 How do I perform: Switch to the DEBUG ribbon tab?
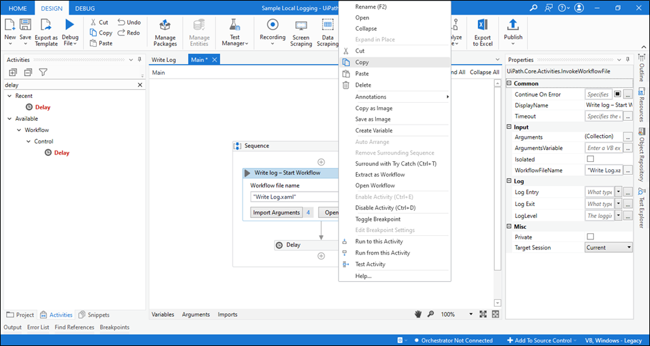[x=85, y=8]
